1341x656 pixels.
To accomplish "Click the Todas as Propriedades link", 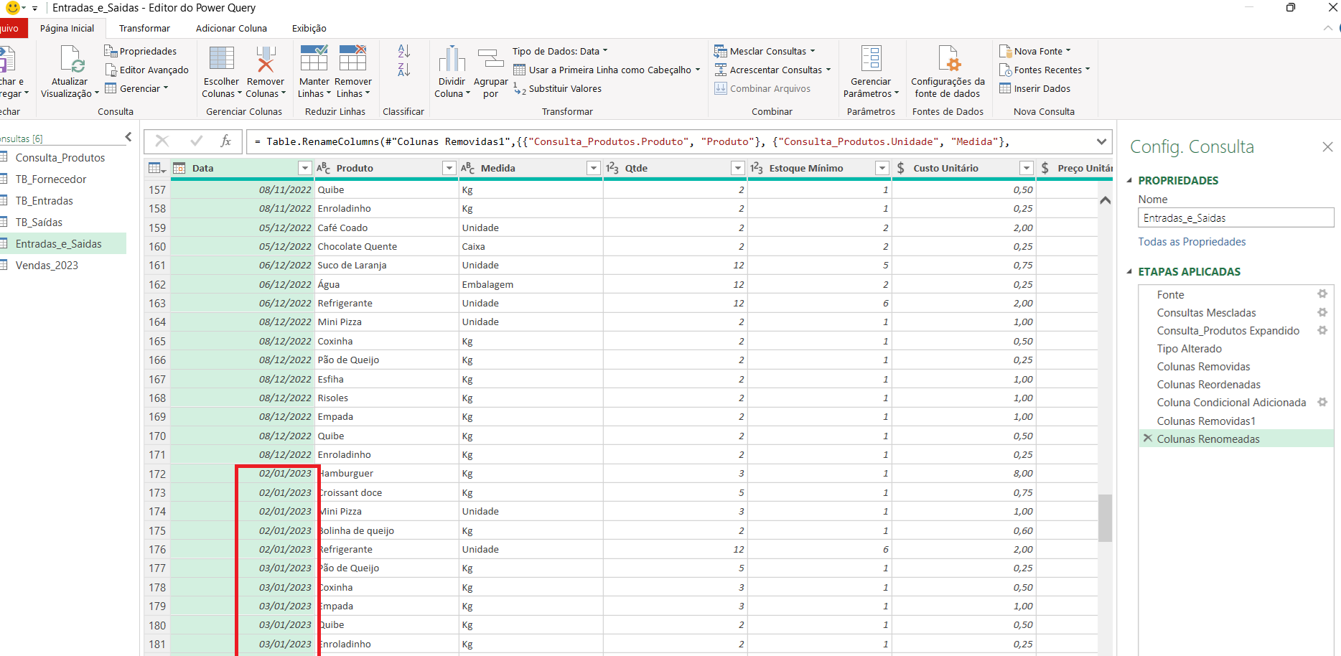I will tap(1192, 241).
